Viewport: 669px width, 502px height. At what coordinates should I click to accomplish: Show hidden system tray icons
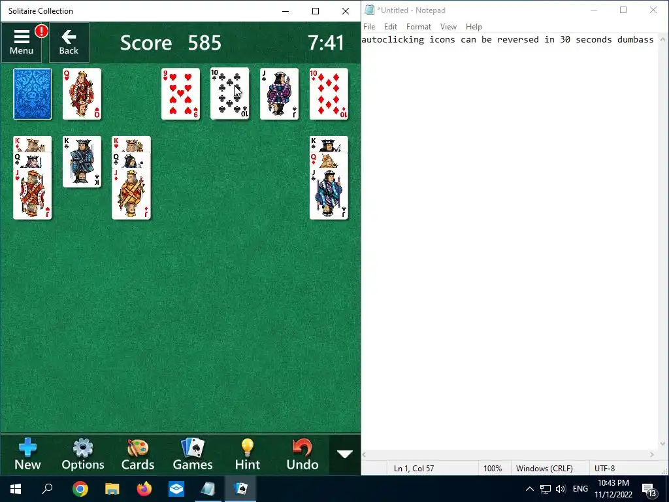click(529, 489)
